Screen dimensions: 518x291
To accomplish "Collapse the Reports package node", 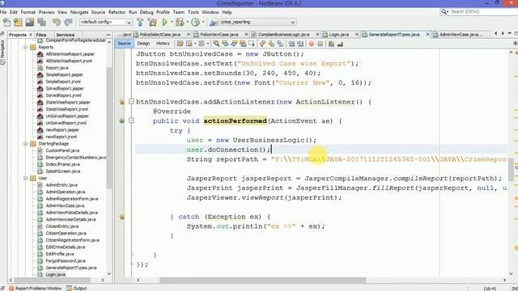I will coord(25,47).
